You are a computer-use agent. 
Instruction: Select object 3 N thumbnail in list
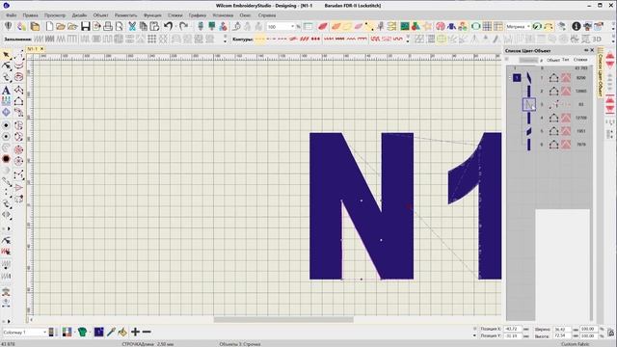529,105
